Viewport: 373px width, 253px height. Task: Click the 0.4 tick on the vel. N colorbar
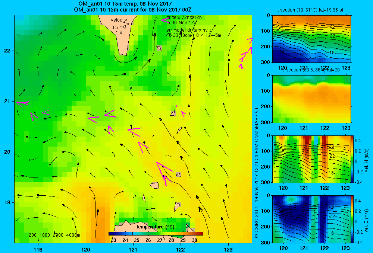(x=358, y=141)
